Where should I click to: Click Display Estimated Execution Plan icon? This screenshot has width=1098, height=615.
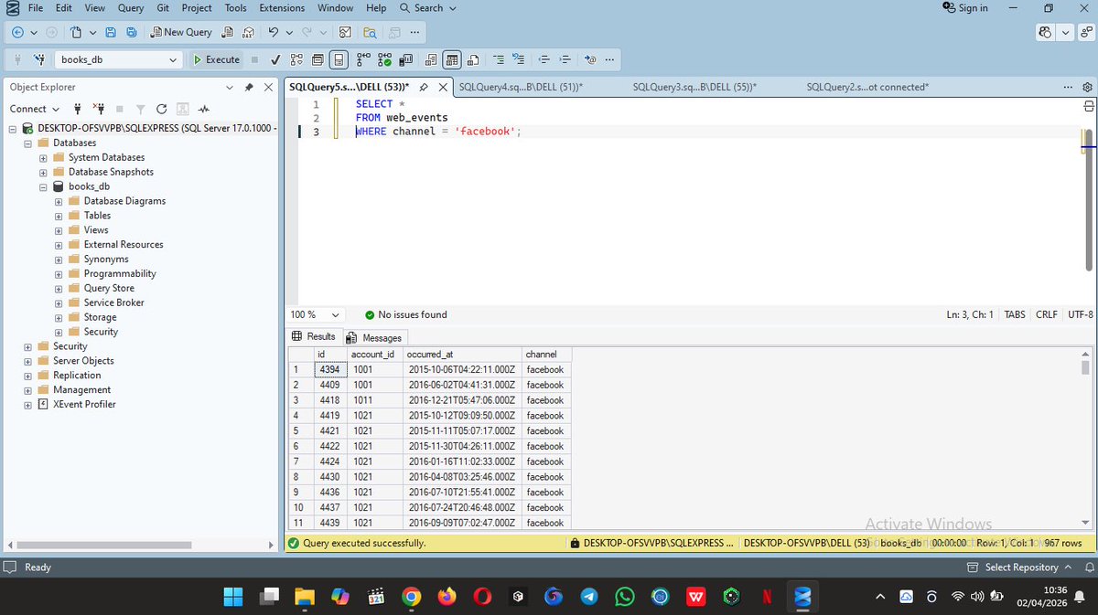[296, 59]
